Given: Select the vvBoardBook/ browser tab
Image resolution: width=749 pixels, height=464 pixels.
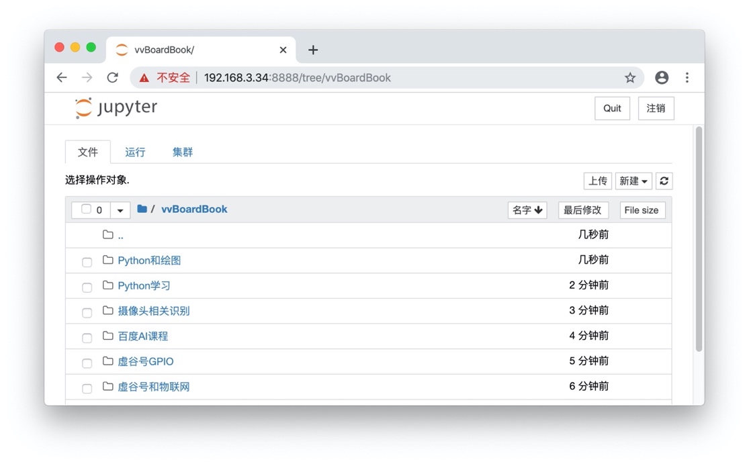Looking at the screenshot, I should coord(201,50).
